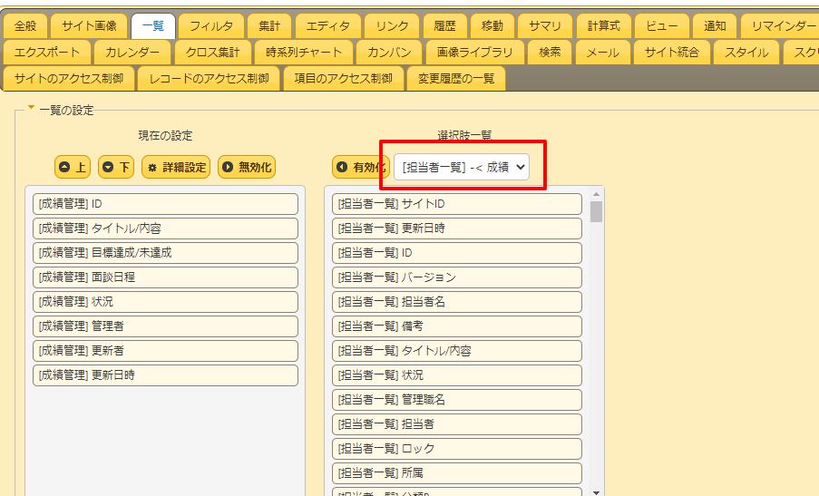Click the 下 (move down) button
Image resolution: width=819 pixels, height=496 pixels.
[116, 167]
